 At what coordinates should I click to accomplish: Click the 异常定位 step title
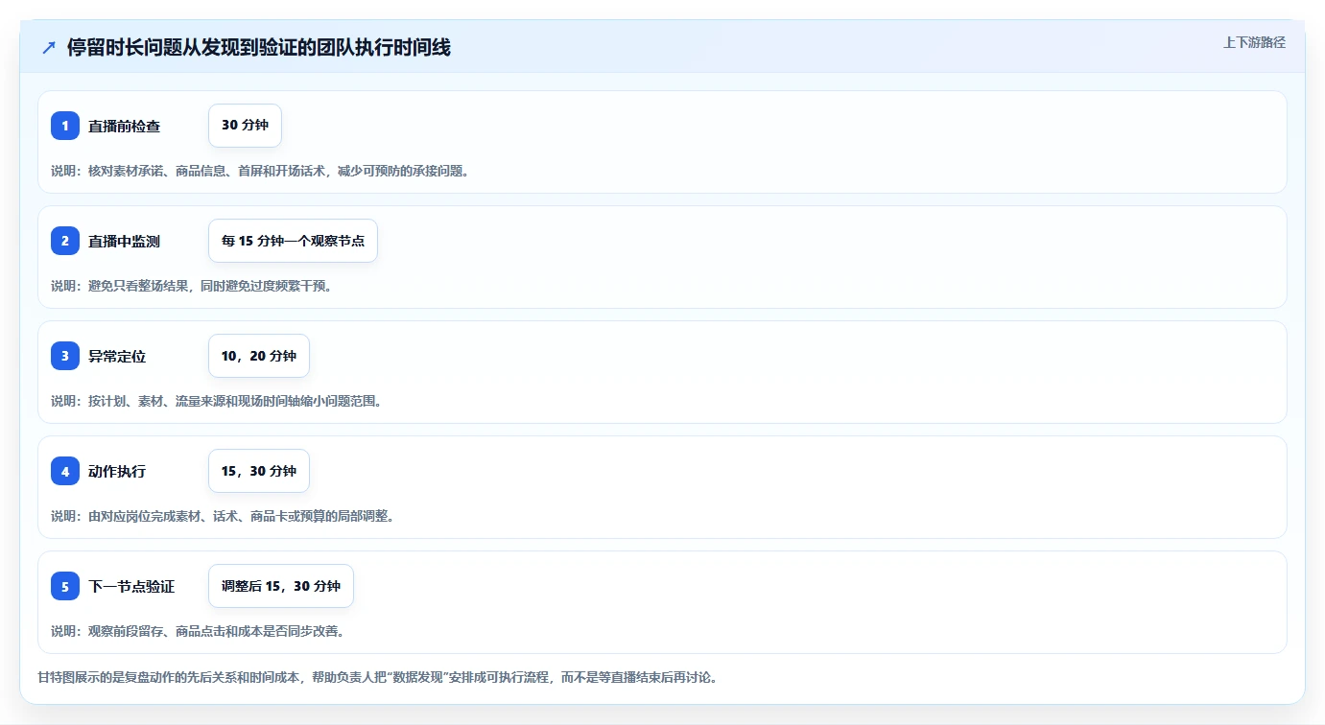pos(117,357)
